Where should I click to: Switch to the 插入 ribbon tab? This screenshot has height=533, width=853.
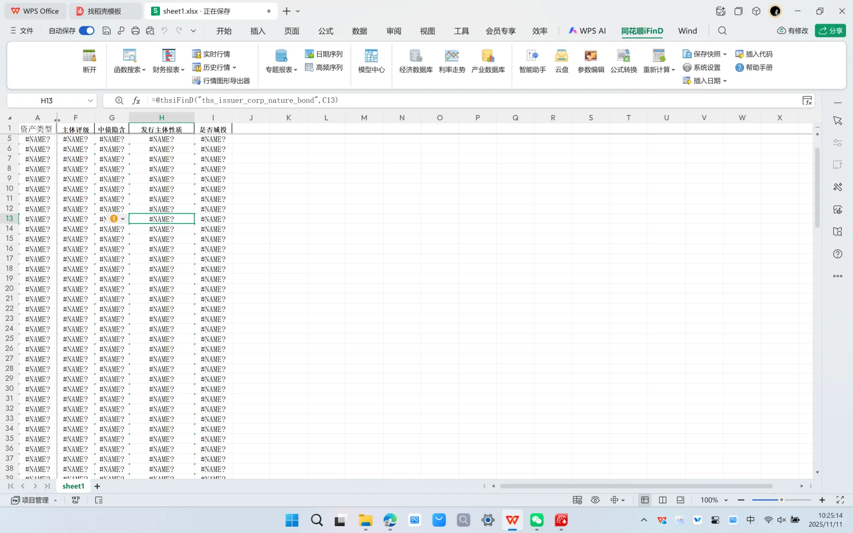[258, 31]
